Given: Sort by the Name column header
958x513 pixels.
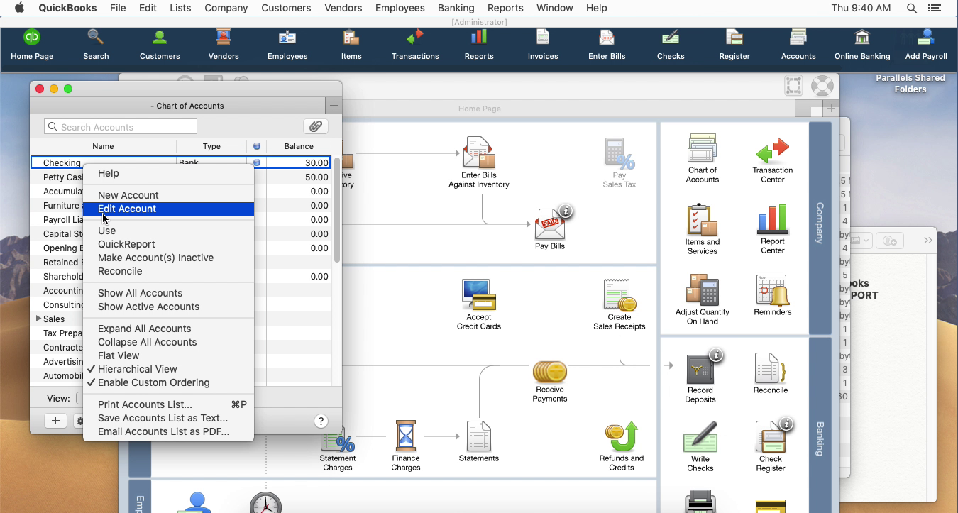Looking at the screenshot, I should tap(103, 146).
